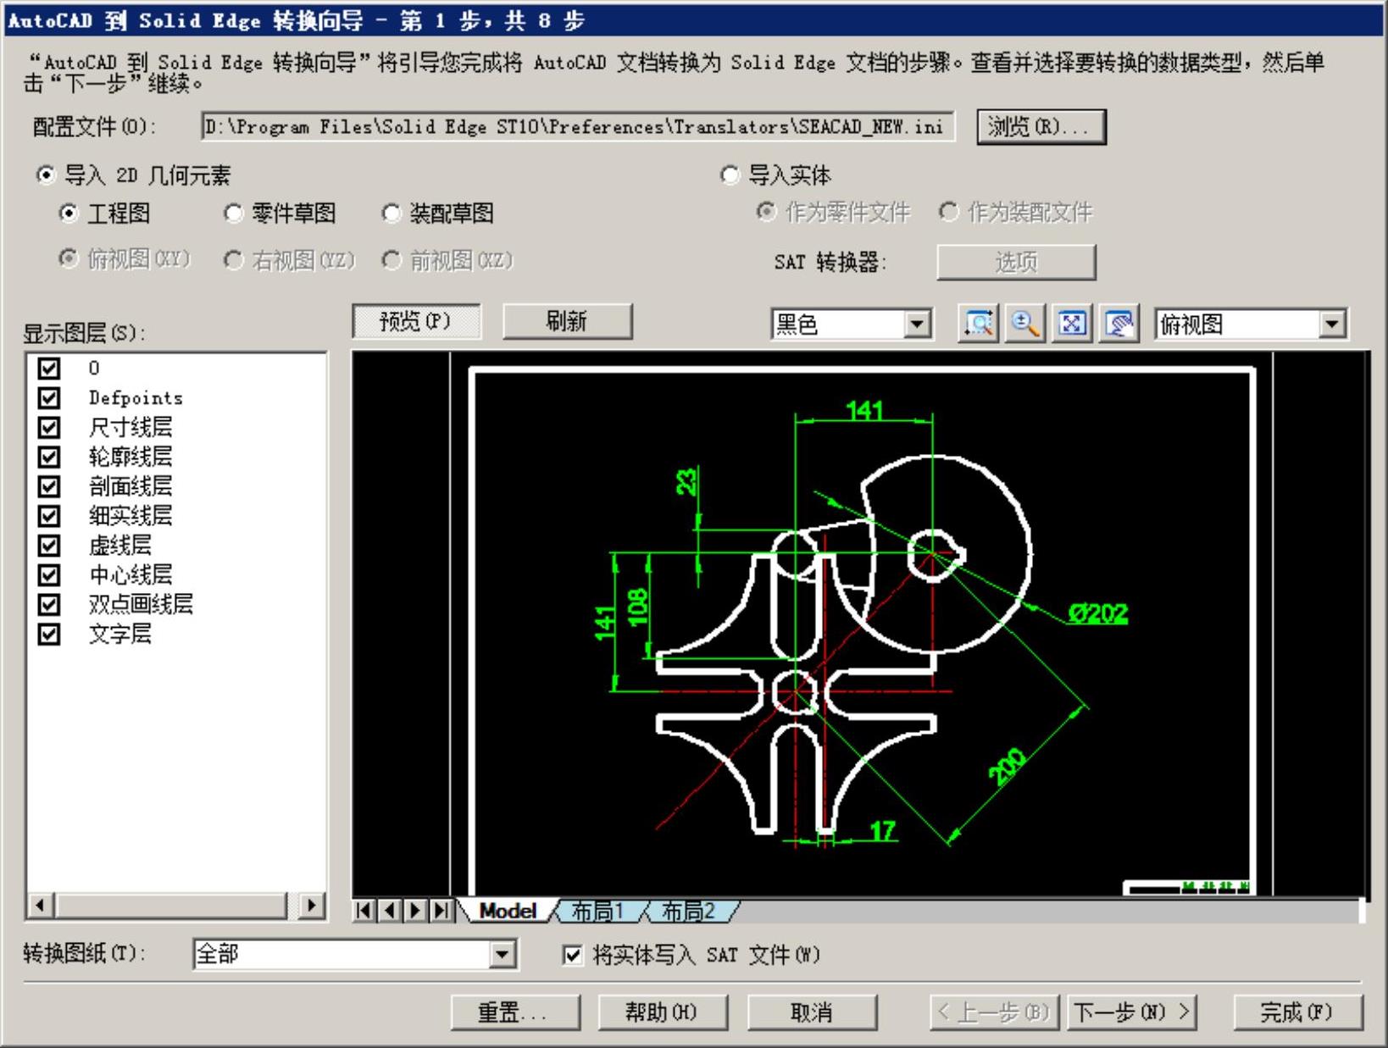Toggle the 细实线层 layer checkbox
1388x1048 pixels.
[49, 516]
